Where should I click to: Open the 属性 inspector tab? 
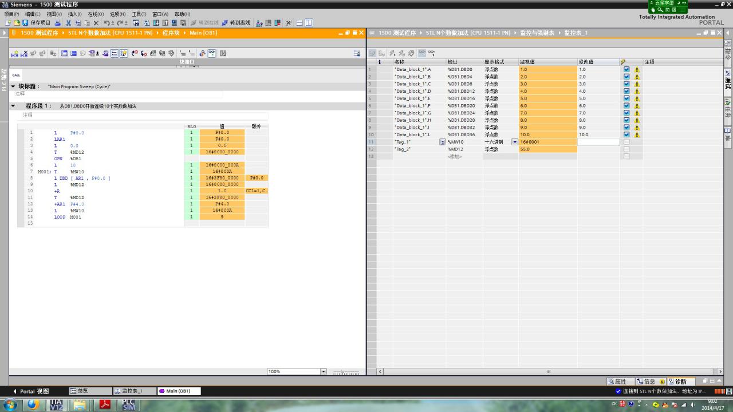pos(621,381)
